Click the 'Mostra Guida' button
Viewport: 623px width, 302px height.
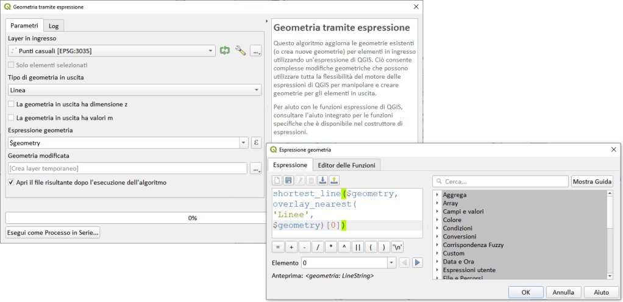point(591,181)
